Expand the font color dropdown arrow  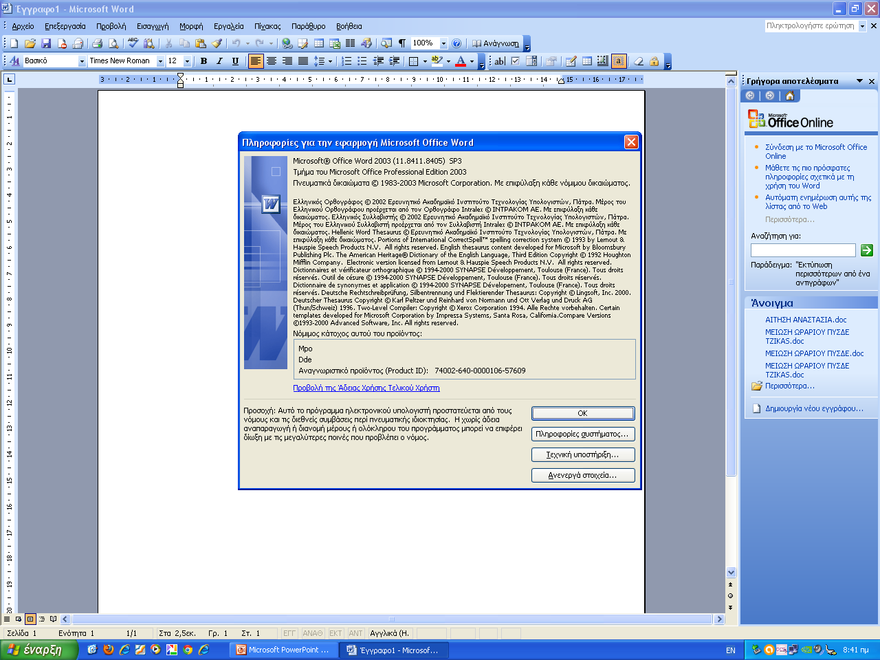[x=472, y=61]
